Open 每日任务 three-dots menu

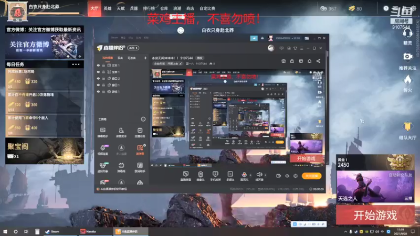click(76, 64)
